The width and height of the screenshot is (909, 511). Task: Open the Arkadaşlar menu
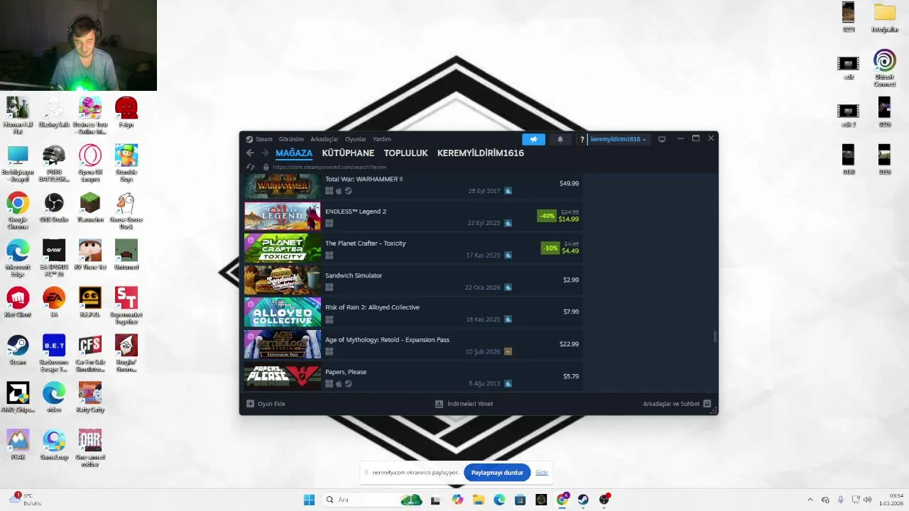click(325, 139)
